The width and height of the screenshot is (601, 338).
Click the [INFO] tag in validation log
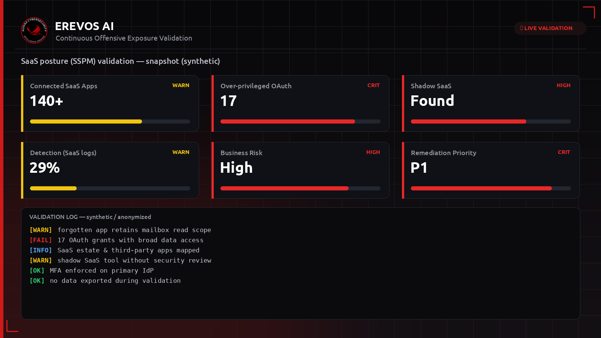41,250
